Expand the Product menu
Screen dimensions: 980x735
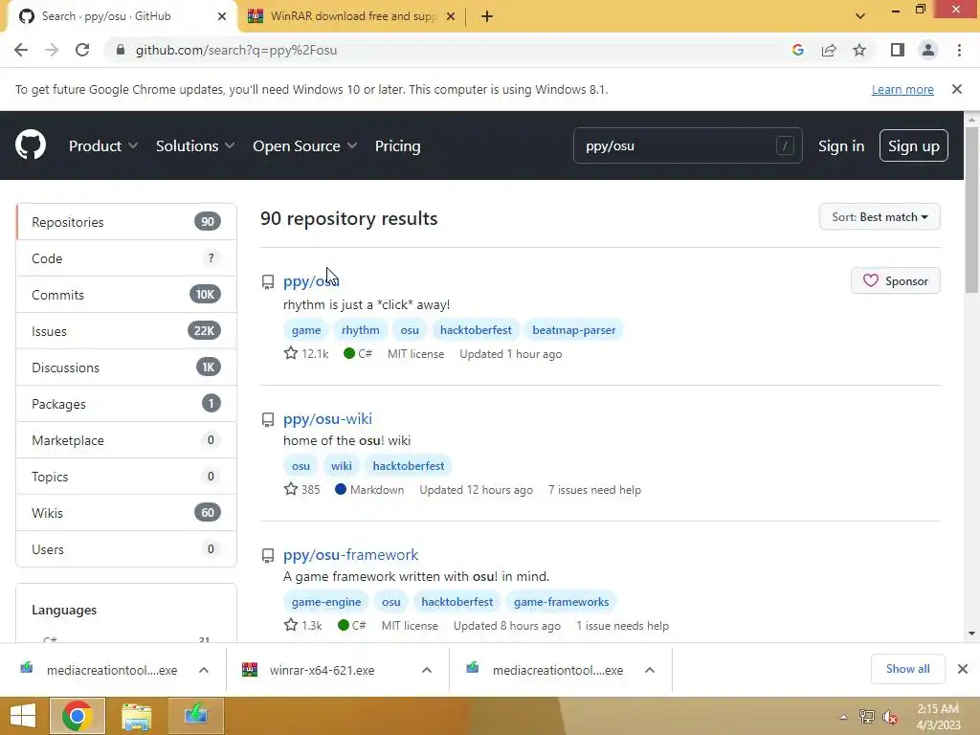click(x=103, y=145)
